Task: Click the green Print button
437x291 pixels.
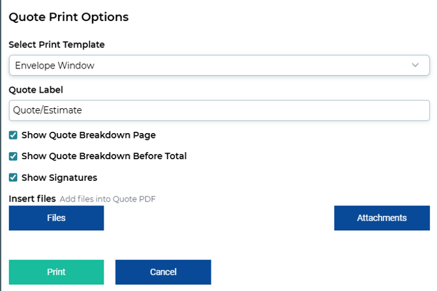Action: pyautogui.click(x=56, y=272)
